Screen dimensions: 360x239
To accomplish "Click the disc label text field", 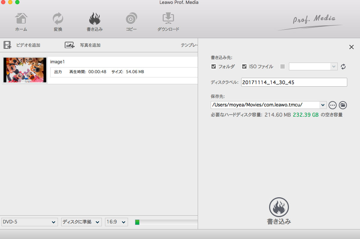I will pyautogui.click(x=294, y=82).
